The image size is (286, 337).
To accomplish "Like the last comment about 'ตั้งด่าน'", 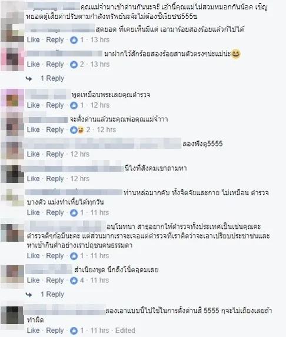I will coord(34,331).
